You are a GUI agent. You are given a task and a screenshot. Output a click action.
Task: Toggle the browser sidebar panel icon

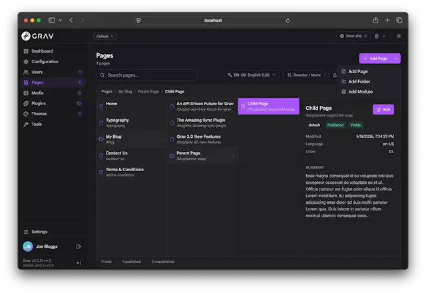(52, 20)
